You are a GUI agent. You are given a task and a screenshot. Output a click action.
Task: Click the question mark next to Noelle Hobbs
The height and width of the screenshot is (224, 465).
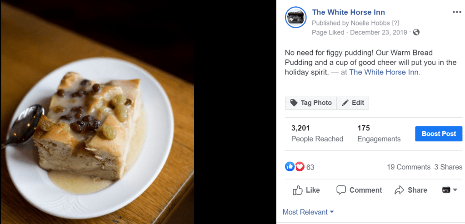click(x=395, y=23)
